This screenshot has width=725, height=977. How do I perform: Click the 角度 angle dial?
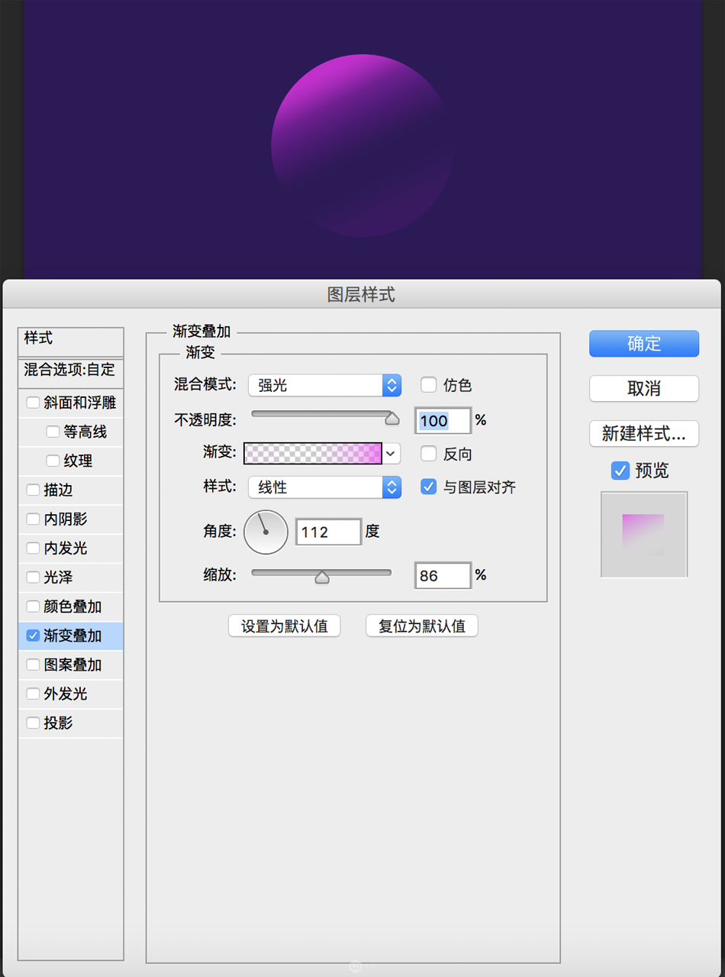(x=266, y=532)
